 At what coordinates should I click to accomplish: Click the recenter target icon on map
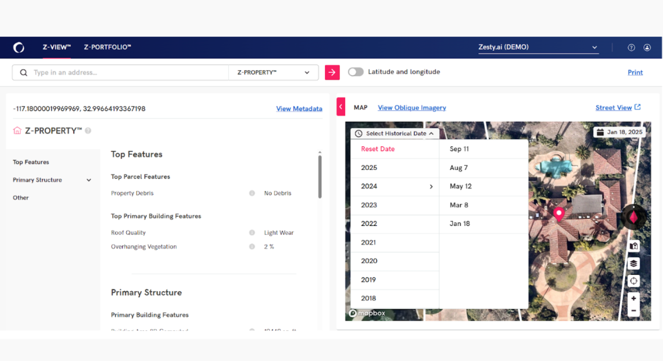point(634,281)
